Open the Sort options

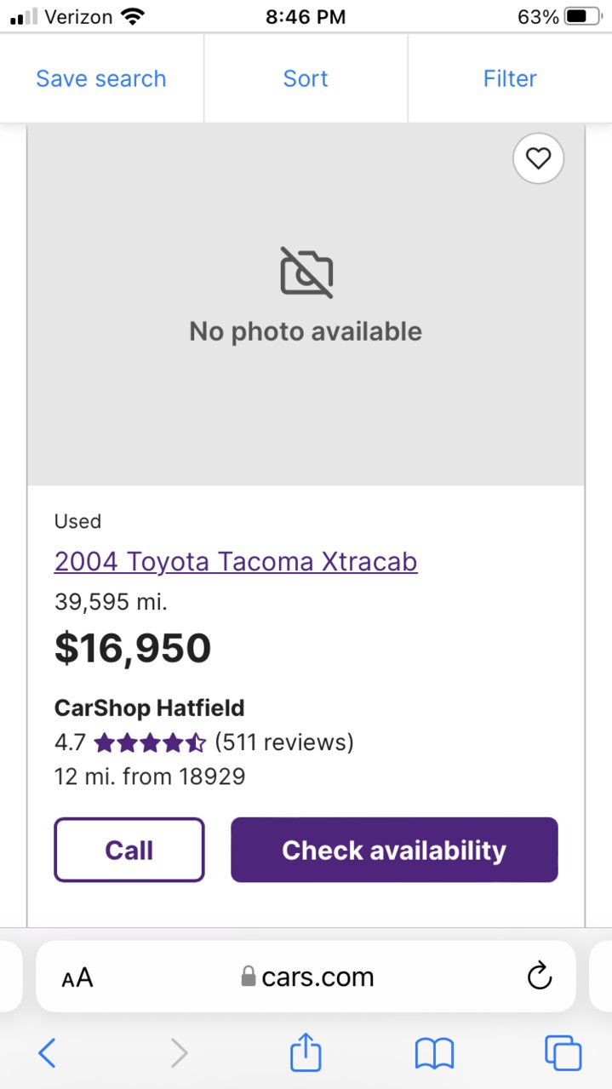point(306,78)
